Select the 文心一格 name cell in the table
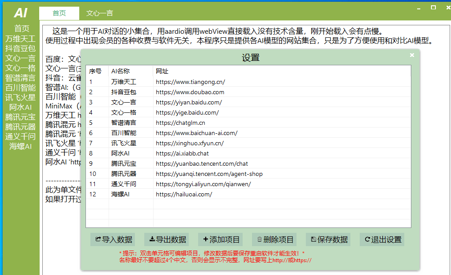451x275 pixels. [131, 112]
